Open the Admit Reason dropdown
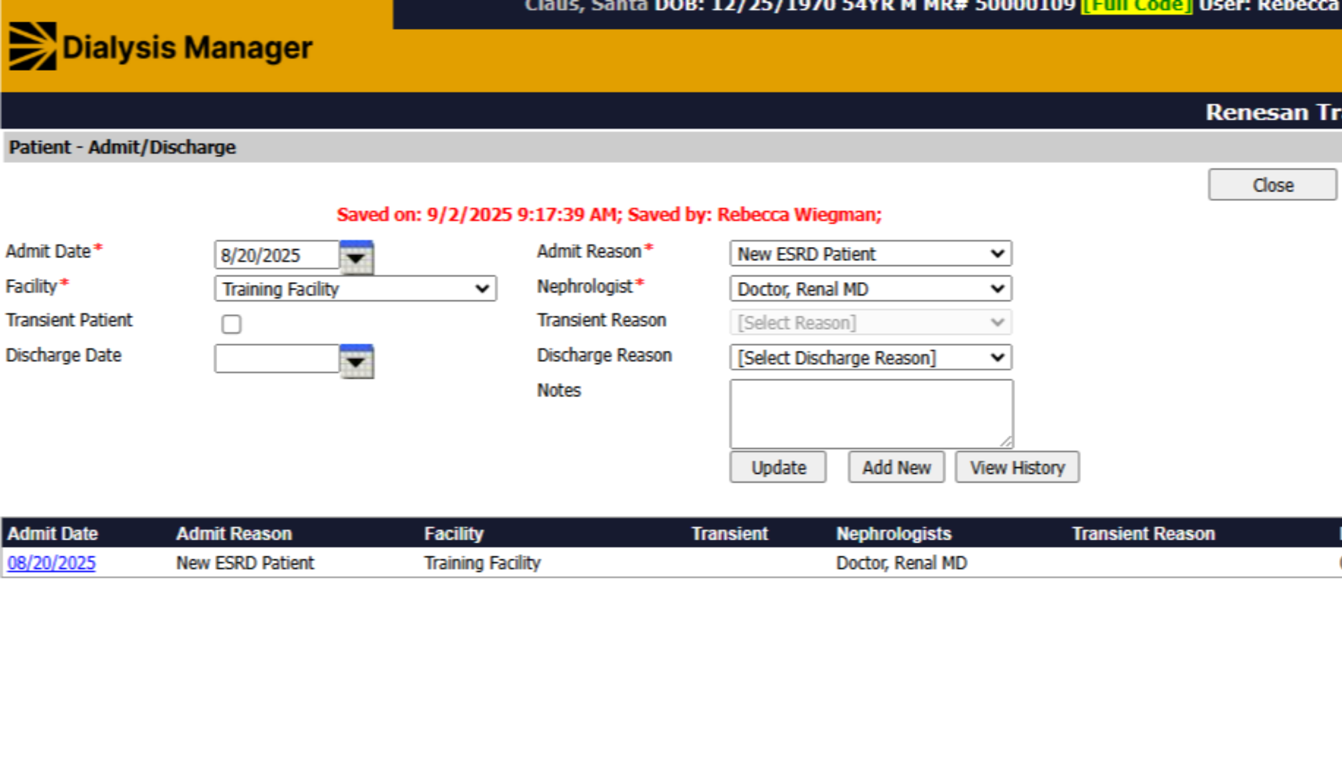Viewport: 1342px width, 777px height. tap(870, 254)
